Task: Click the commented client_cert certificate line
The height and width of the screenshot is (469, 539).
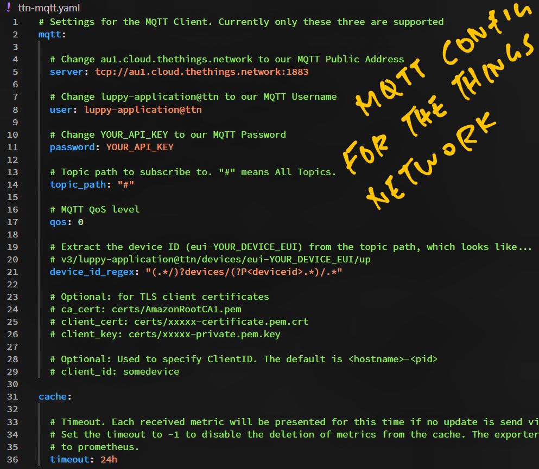Action: (x=179, y=322)
